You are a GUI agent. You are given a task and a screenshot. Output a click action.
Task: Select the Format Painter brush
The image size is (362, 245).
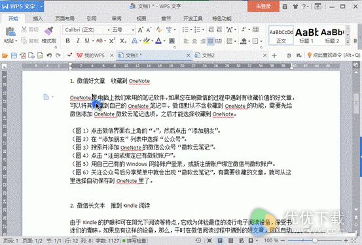coord(48,31)
